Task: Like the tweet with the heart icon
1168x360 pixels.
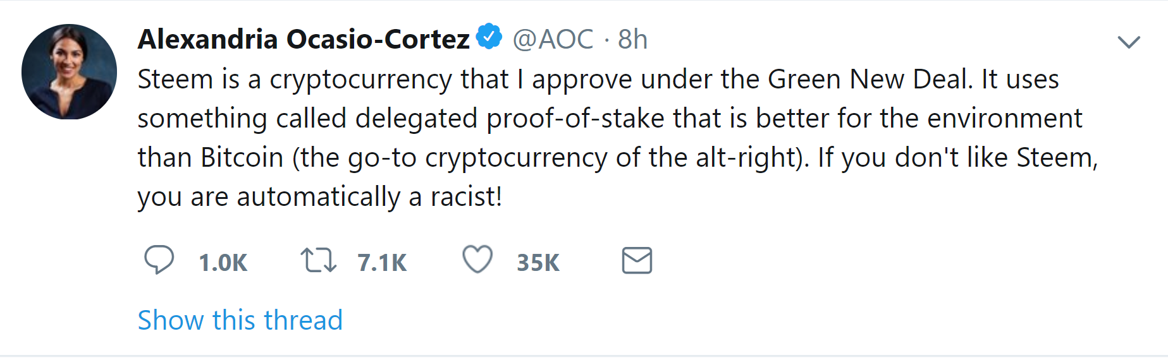Action: click(x=477, y=260)
